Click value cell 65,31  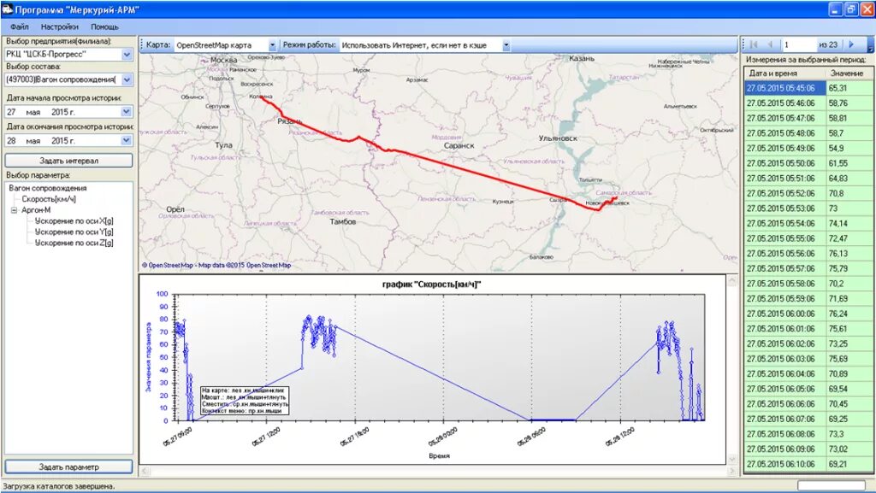[x=849, y=88]
